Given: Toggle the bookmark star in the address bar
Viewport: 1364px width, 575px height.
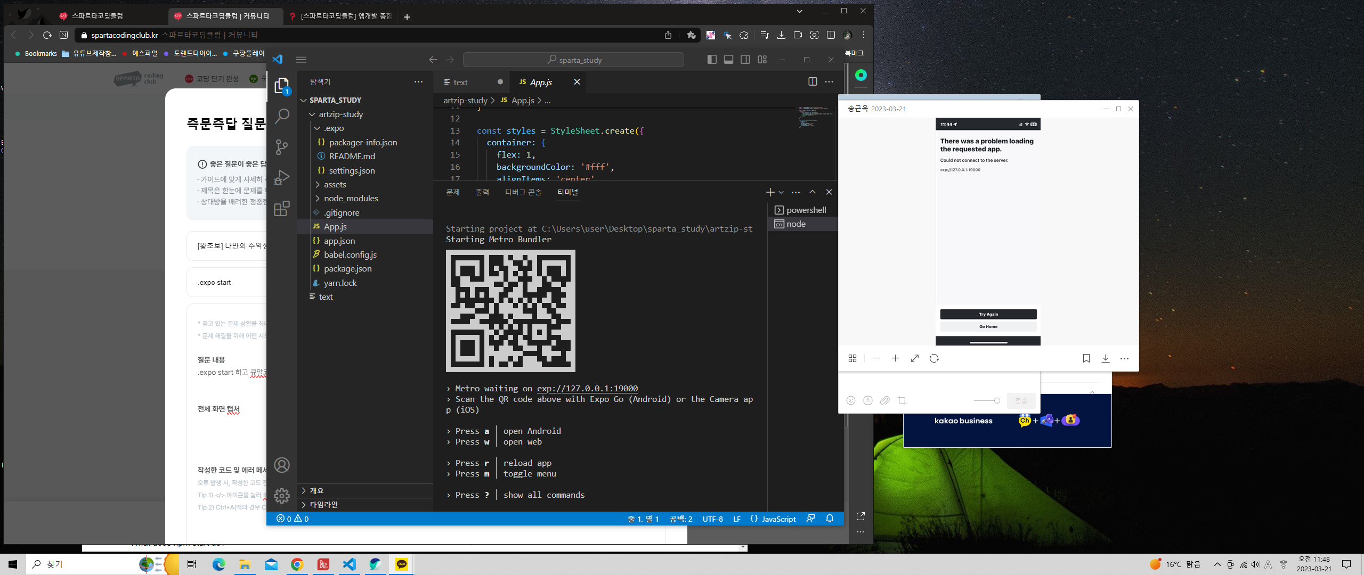Looking at the screenshot, I should click(691, 35).
